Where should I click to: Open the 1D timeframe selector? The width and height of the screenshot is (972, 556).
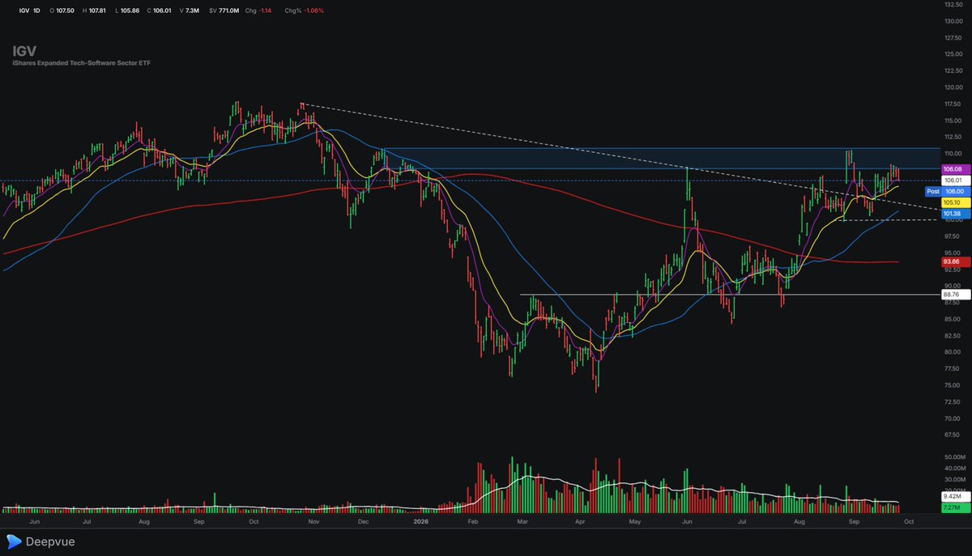37,11
